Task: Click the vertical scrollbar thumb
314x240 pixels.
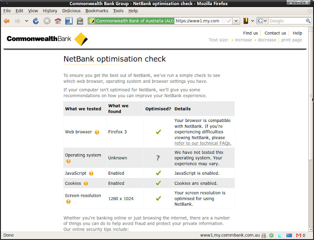Action: (311, 95)
